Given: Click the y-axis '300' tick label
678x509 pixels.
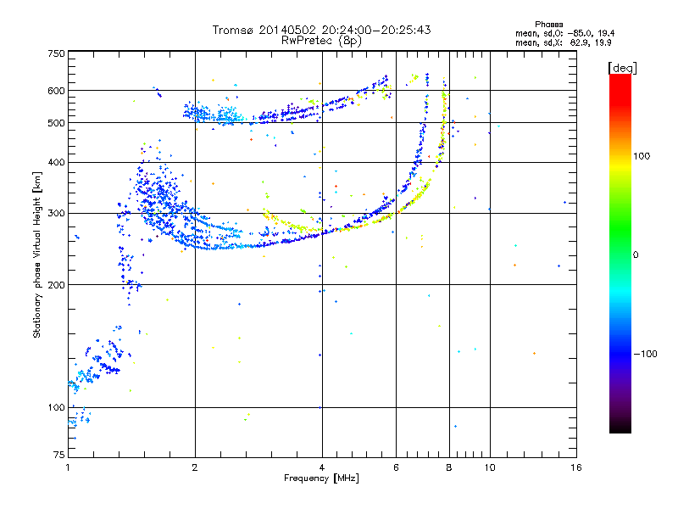Looking at the screenshot, I should point(56,214).
